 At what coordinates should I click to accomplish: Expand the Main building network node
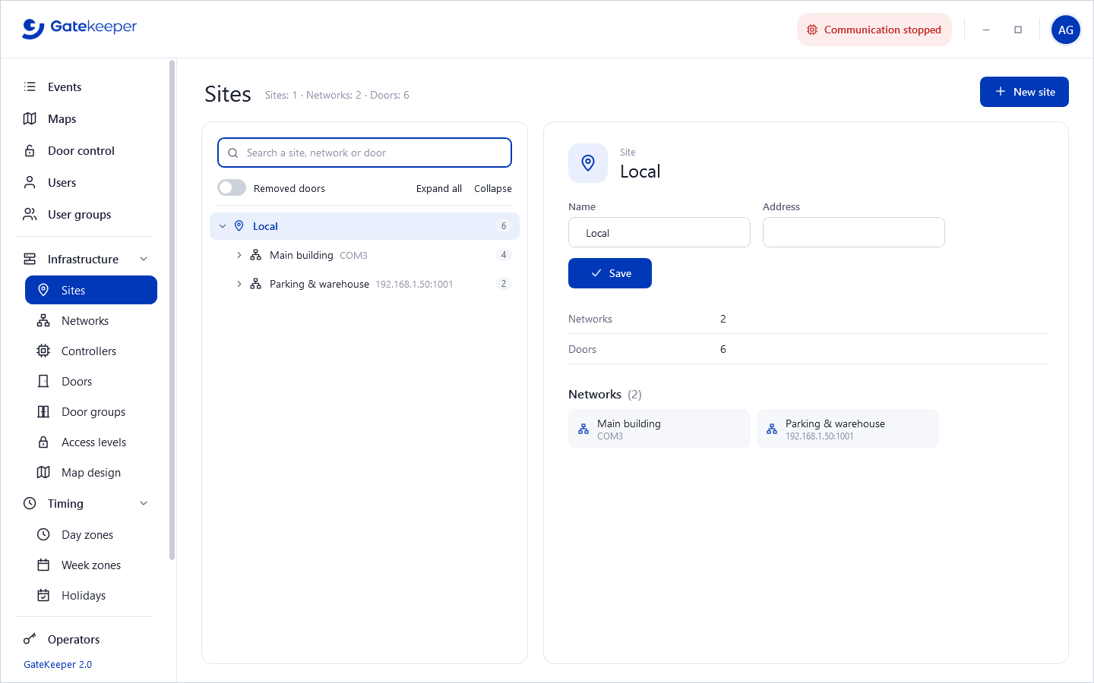click(239, 255)
